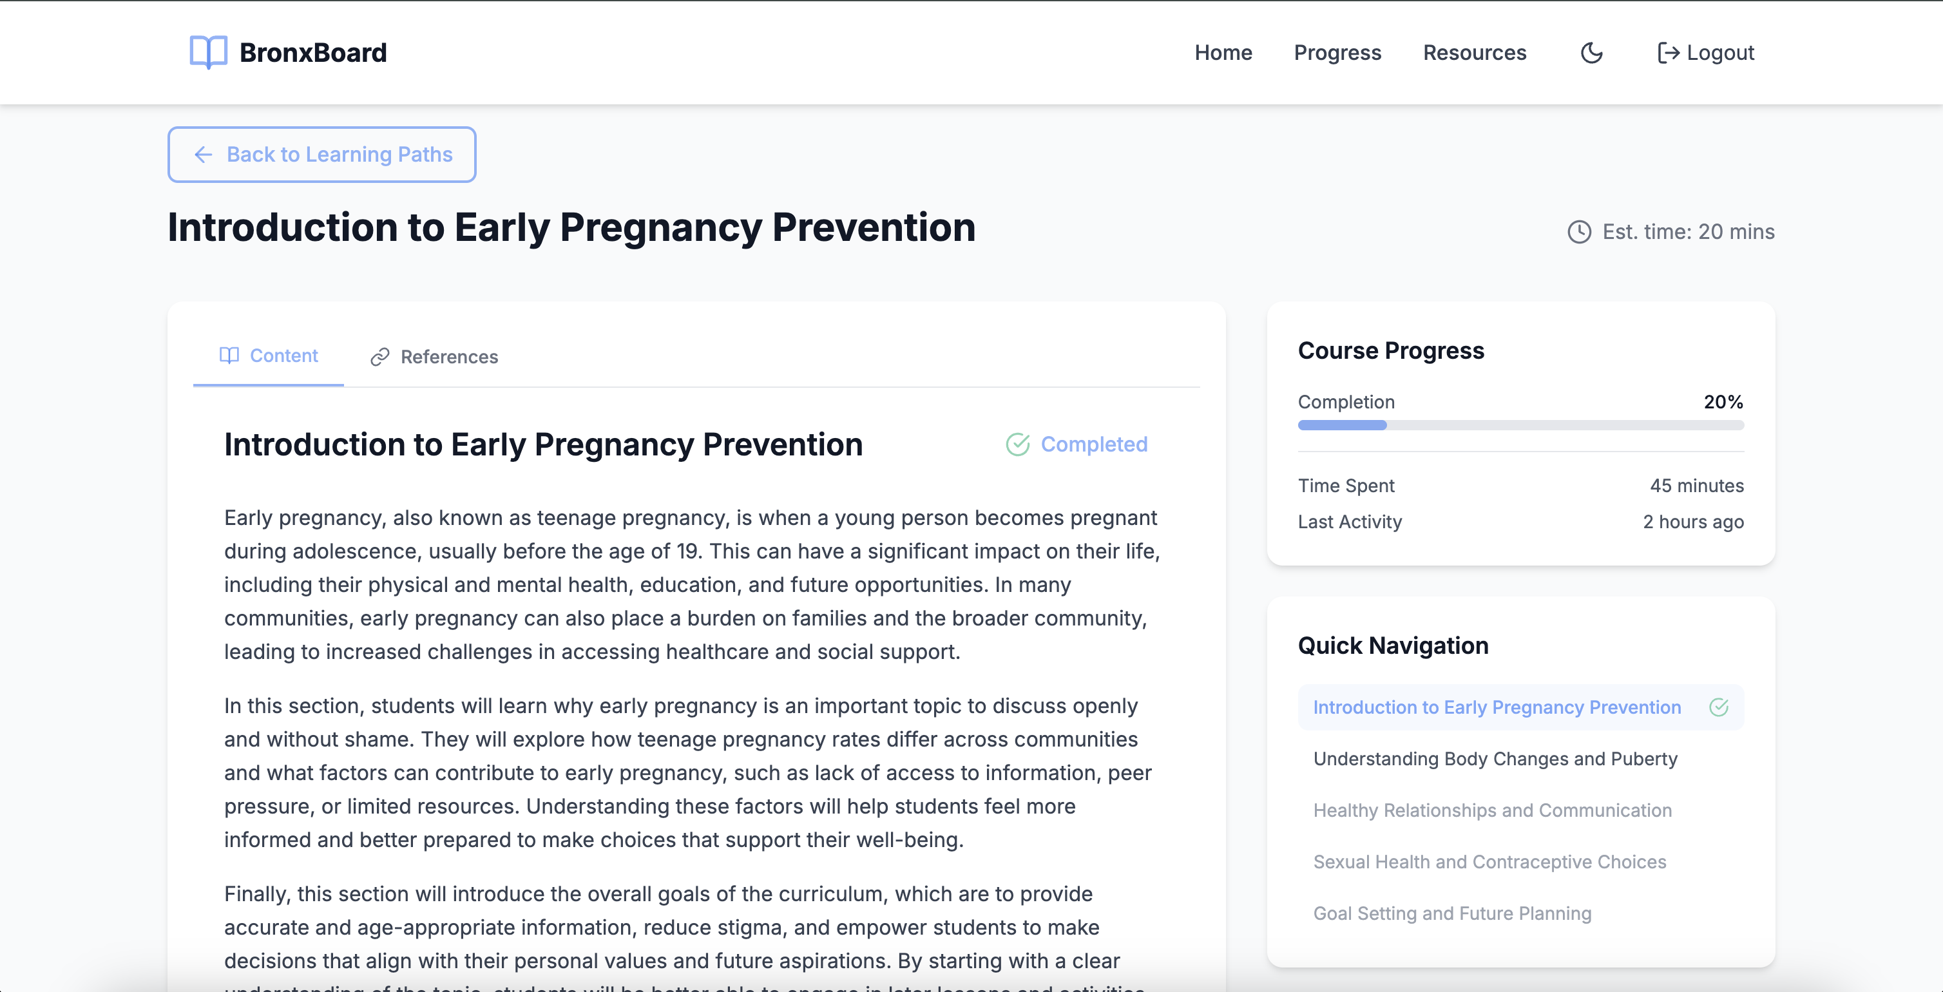Open the Resources menu item

click(1474, 53)
